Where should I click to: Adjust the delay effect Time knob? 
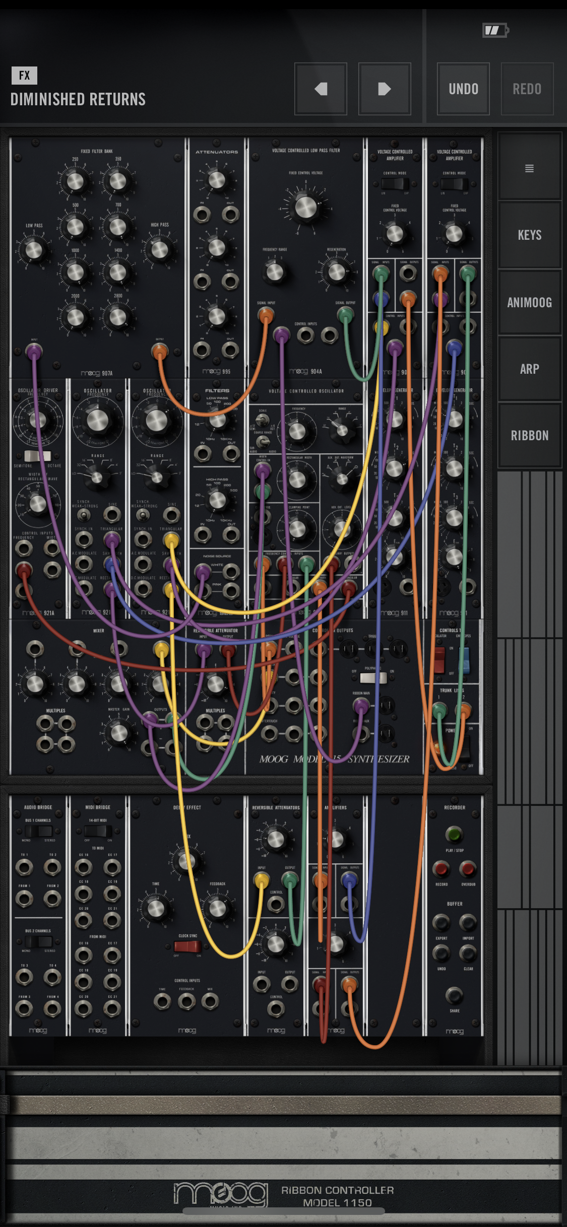156,909
